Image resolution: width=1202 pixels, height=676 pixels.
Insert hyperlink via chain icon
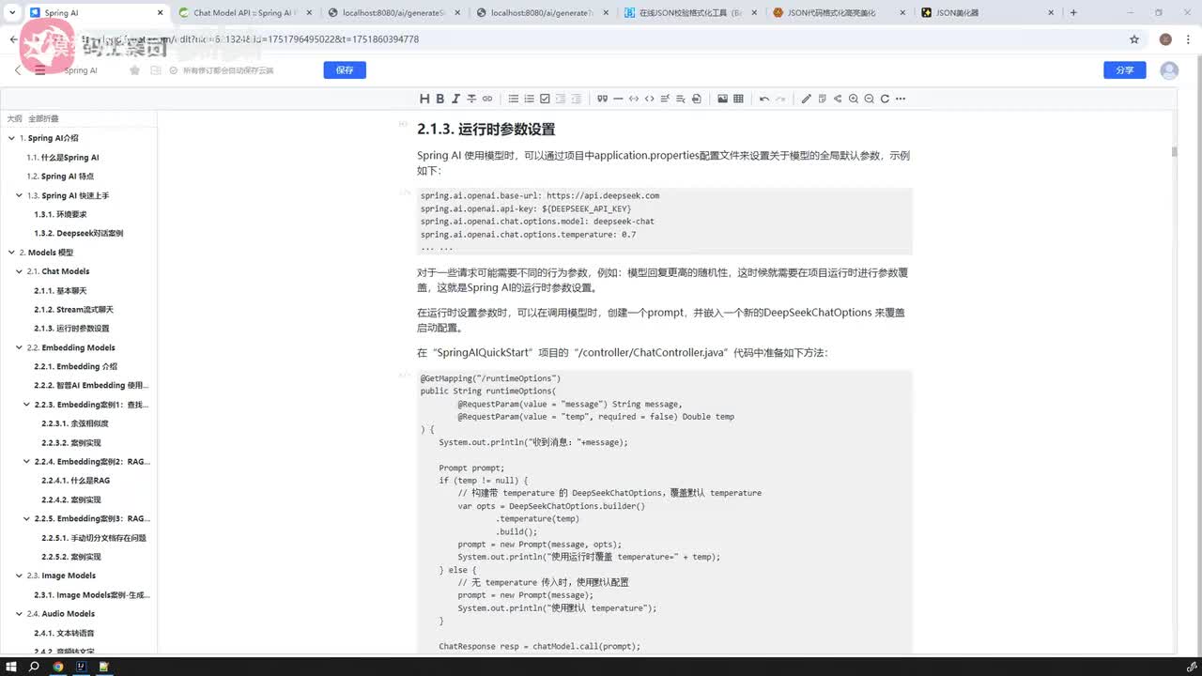(487, 99)
